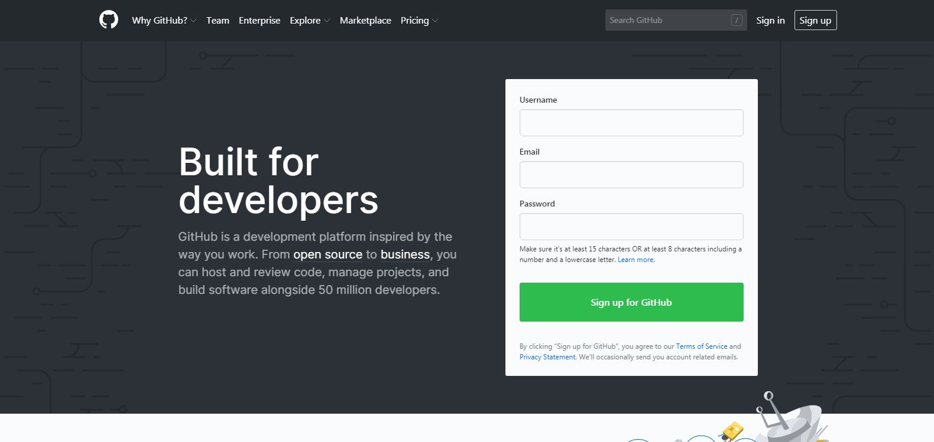Open the Terms of Service link
Viewport: 934px width, 442px height.
[702, 346]
